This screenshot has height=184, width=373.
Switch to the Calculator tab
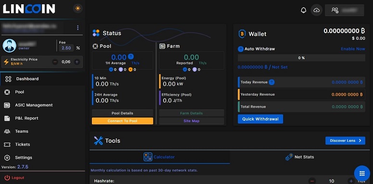(x=160, y=157)
